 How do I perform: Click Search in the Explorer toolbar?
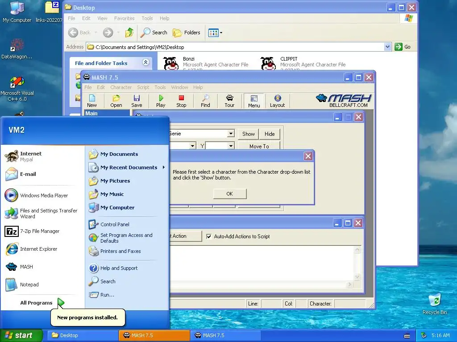[x=154, y=33]
